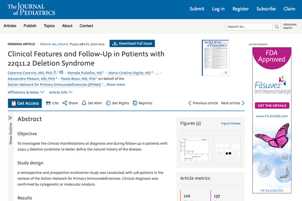Open author Alessandro Plebani, MD, PhD

pyautogui.click(x=31, y=79)
